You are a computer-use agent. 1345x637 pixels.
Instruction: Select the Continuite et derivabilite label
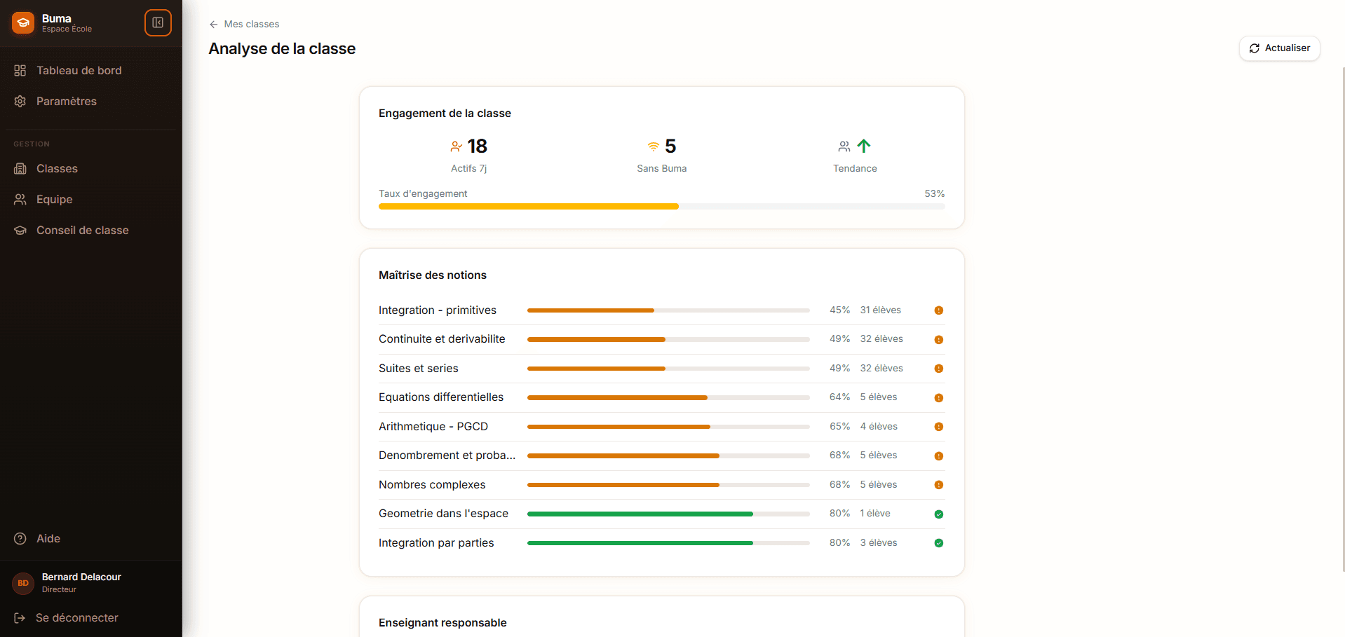[442, 339]
